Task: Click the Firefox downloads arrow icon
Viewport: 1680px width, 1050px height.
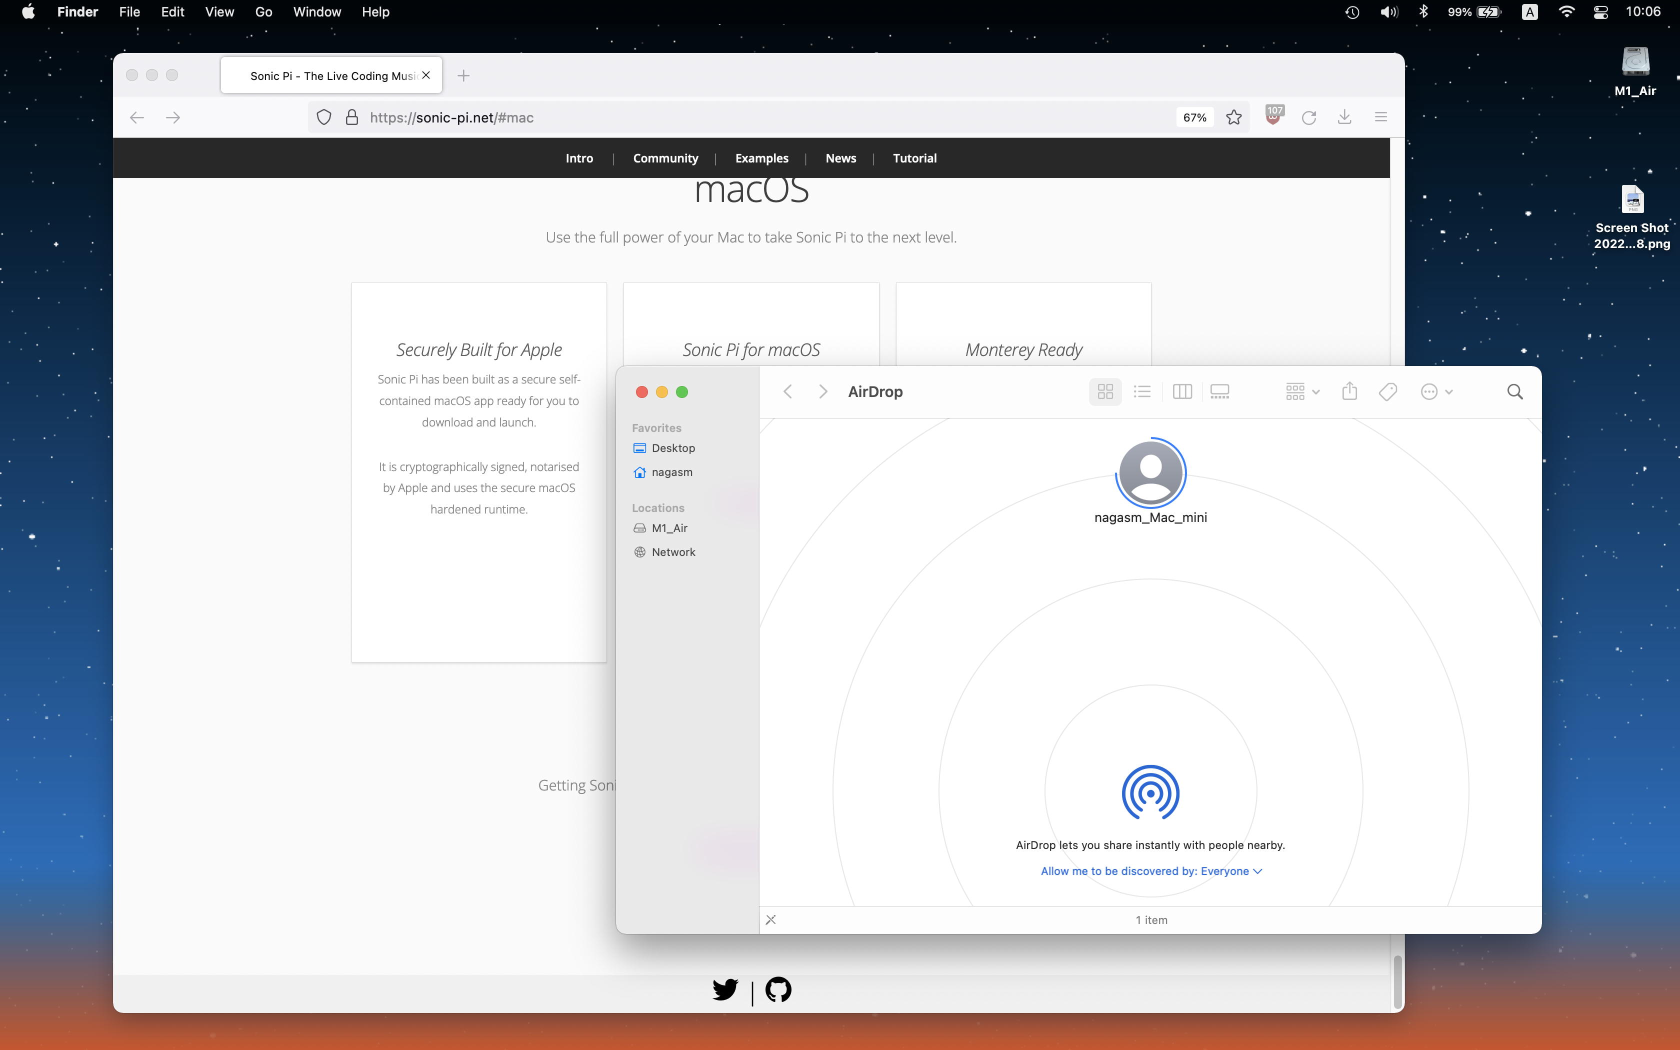Action: (x=1344, y=117)
